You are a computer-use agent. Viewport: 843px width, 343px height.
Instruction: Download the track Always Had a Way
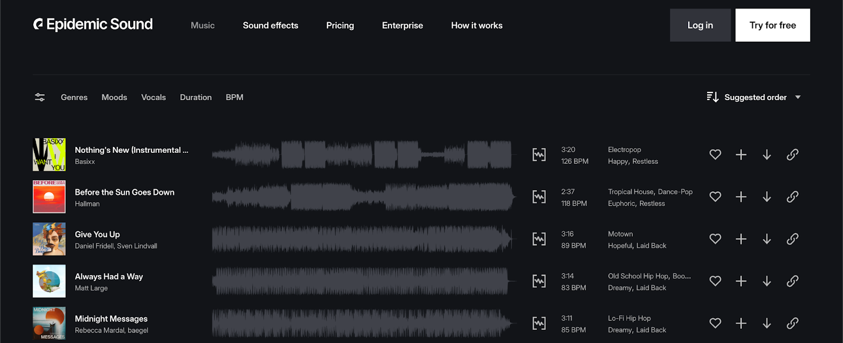[767, 281]
